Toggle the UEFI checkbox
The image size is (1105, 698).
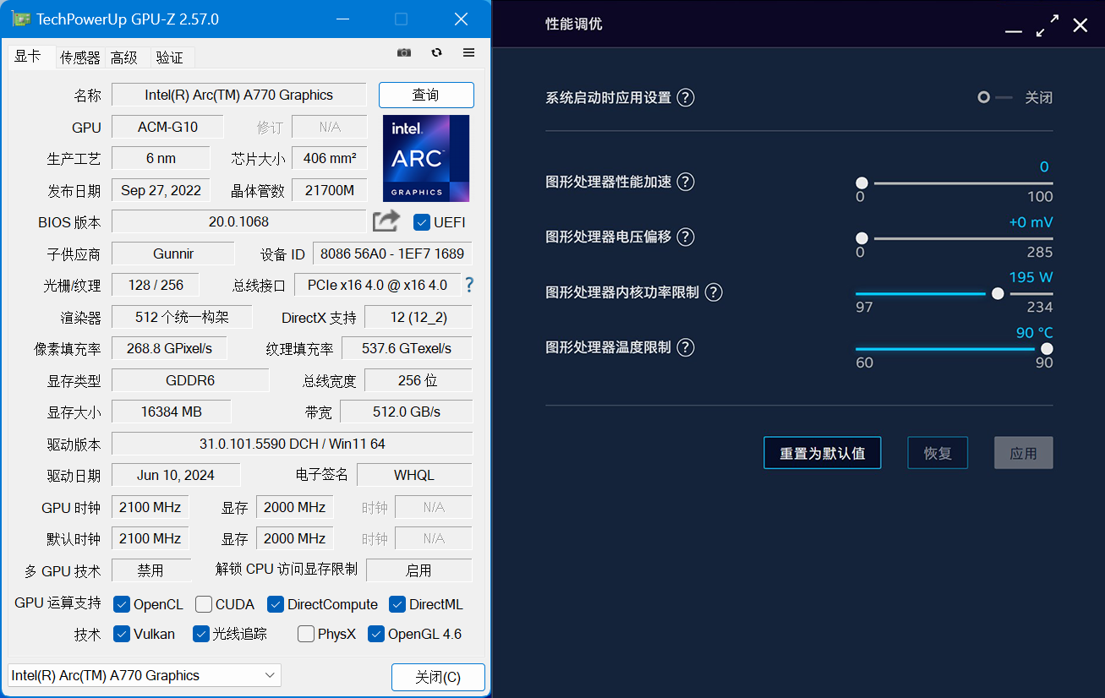(x=422, y=222)
